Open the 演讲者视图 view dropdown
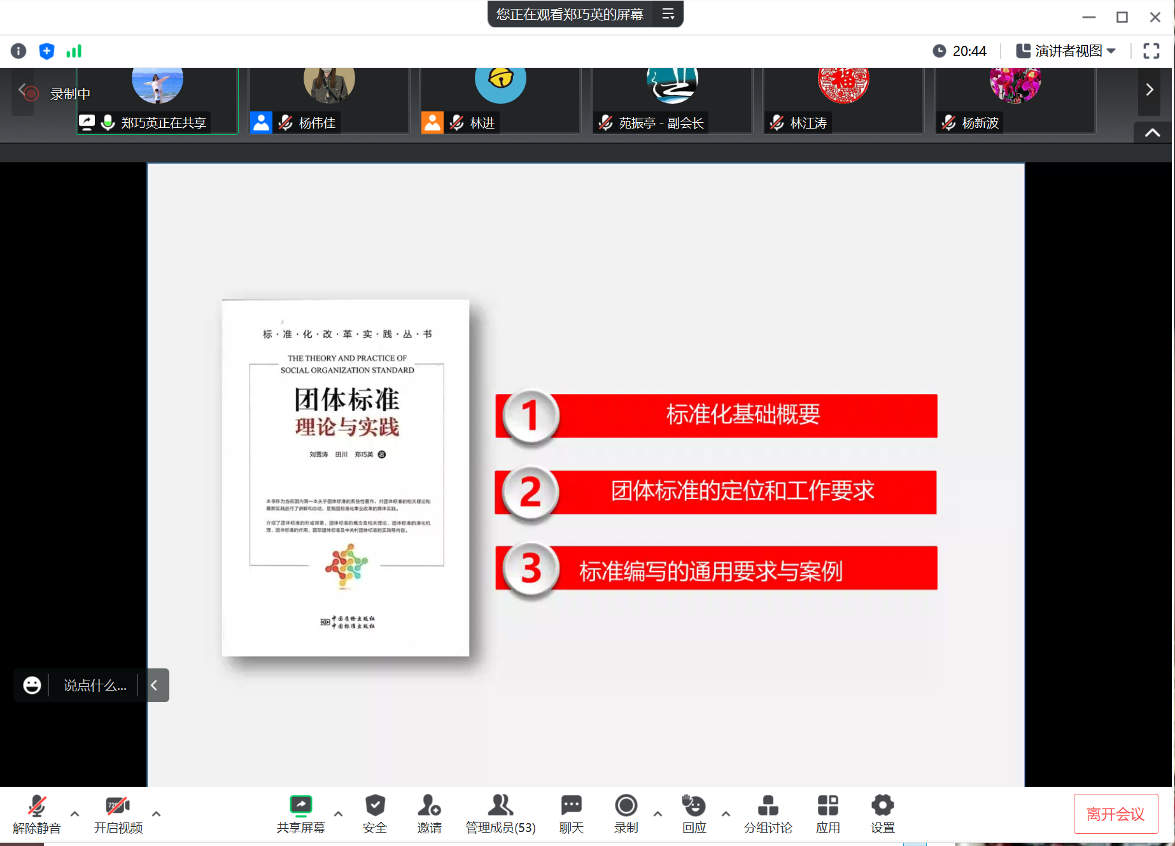The width and height of the screenshot is (1175, 846). [x=1066, y=51]
